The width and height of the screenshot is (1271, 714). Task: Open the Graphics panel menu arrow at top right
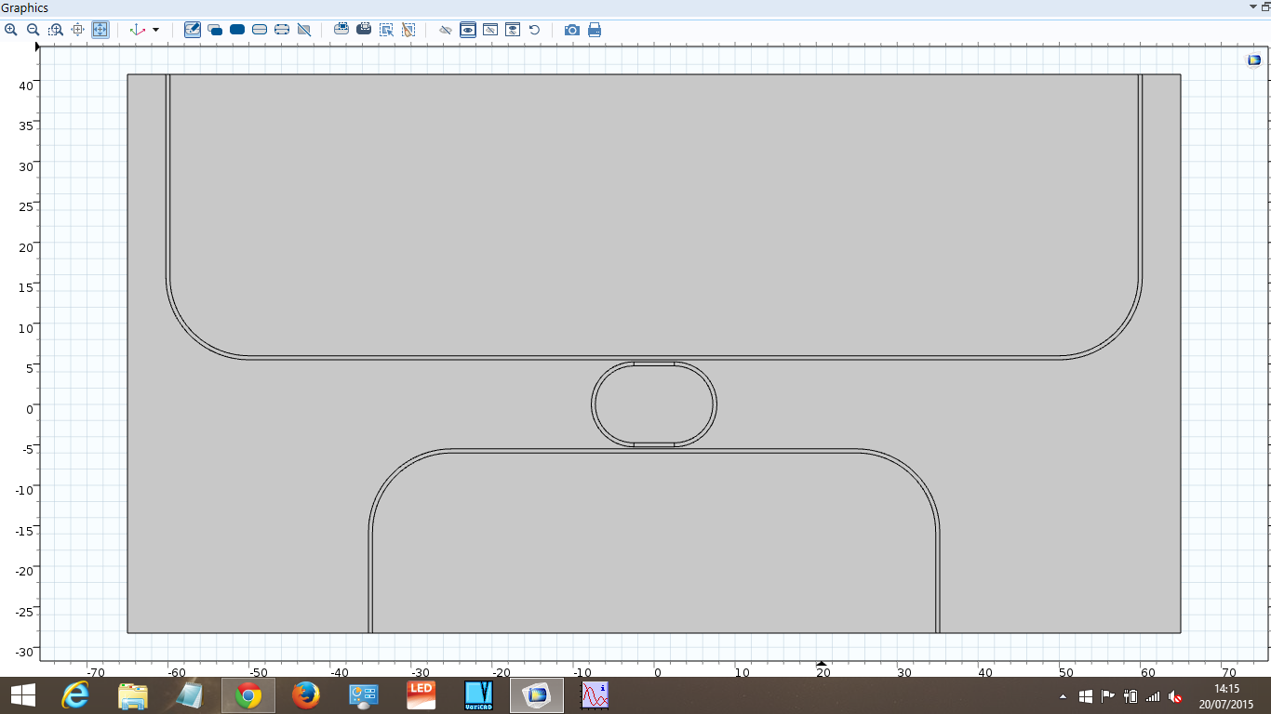[1252, 7]
